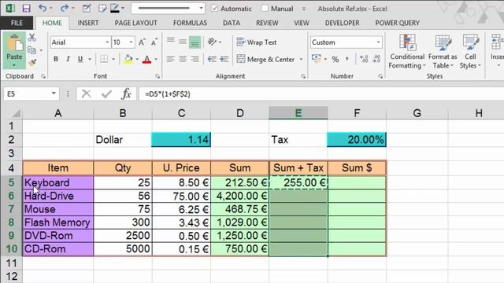Click the Customize Quick Access Toolbar arrow
This screenshot has height=283, width=504.
[304, 9]
